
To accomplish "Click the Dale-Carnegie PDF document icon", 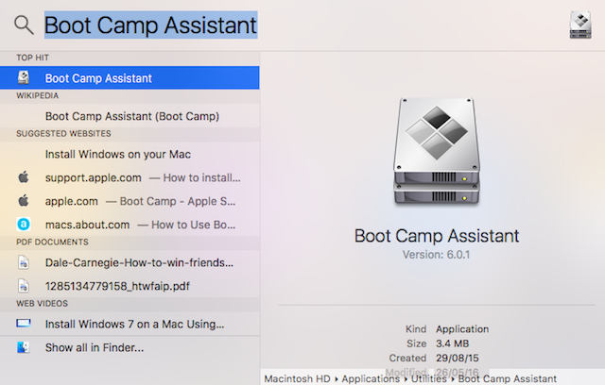I will coord(24,261).
